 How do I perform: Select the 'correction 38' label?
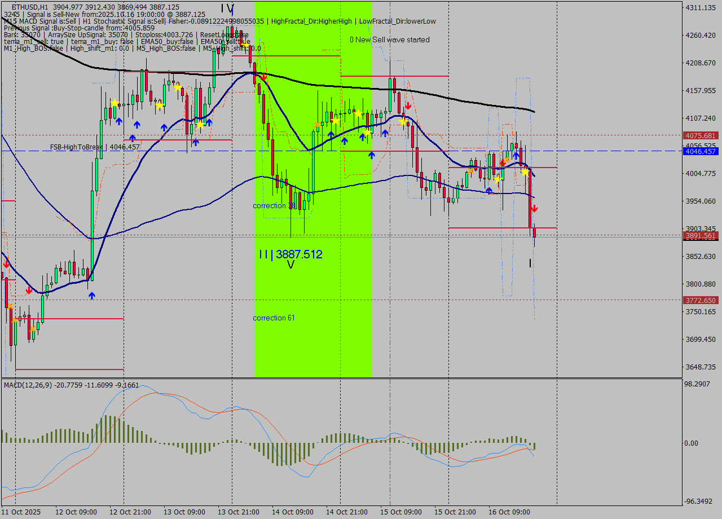[274, 206]
